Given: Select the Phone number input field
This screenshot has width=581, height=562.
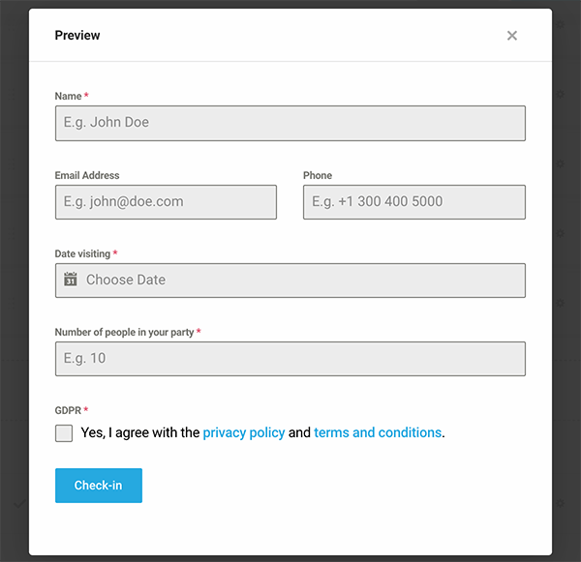Looking at the screenshot, I should pyautogui.click(x=414, y=202).
